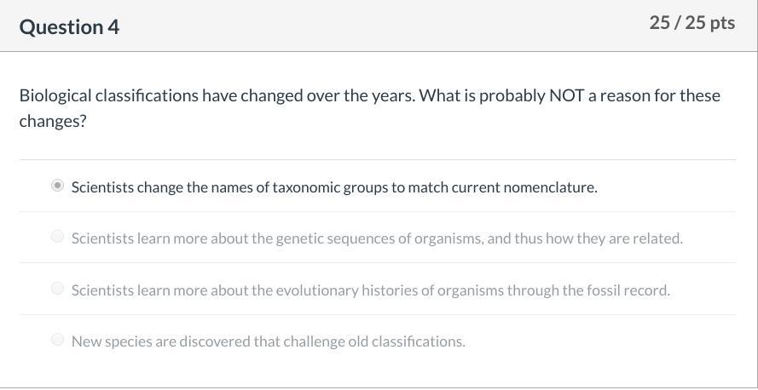The height and width of the screenshot is (390, 758).
Task: Click the phrase "Biological classifications"
Action: coord(108,95)
